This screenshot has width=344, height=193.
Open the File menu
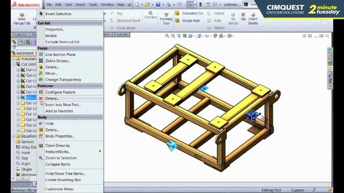click(49, 4)
